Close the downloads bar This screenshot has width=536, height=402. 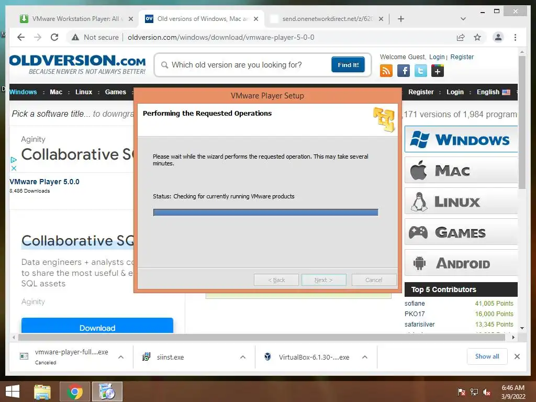(517, 356)
